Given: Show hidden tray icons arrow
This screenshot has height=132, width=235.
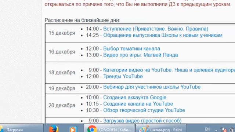Looking at the screenshot, I should pos(216,130).
